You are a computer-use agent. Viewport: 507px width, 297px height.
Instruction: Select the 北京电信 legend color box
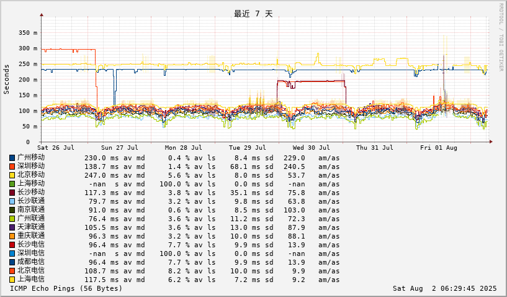[12, 272]
